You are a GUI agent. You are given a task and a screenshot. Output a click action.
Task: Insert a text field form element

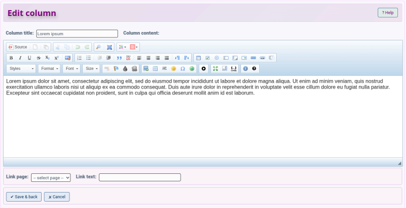point(226,58)
